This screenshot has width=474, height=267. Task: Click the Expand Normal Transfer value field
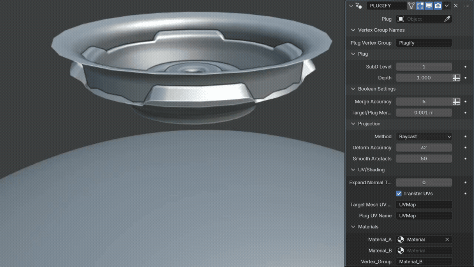424,182
